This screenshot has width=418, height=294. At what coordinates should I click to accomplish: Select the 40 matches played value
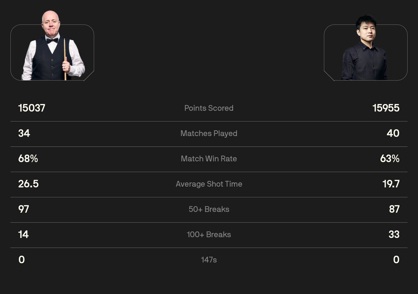(x=393, y=133)
